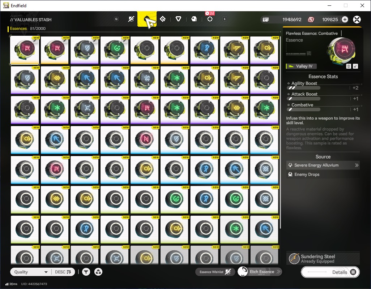Click the 109825 currency amount

tap(330, 20)
